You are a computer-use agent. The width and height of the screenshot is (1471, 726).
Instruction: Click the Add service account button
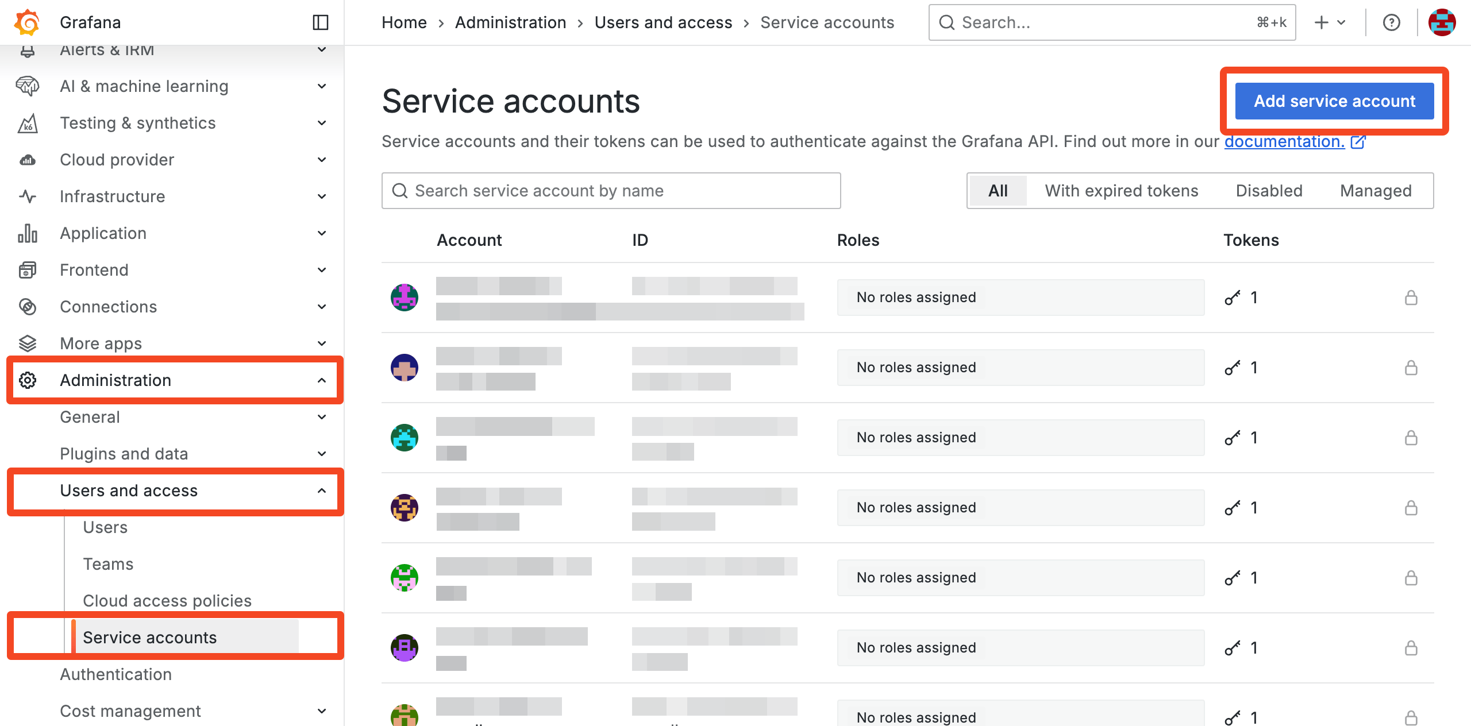[x=1334, y=101]
